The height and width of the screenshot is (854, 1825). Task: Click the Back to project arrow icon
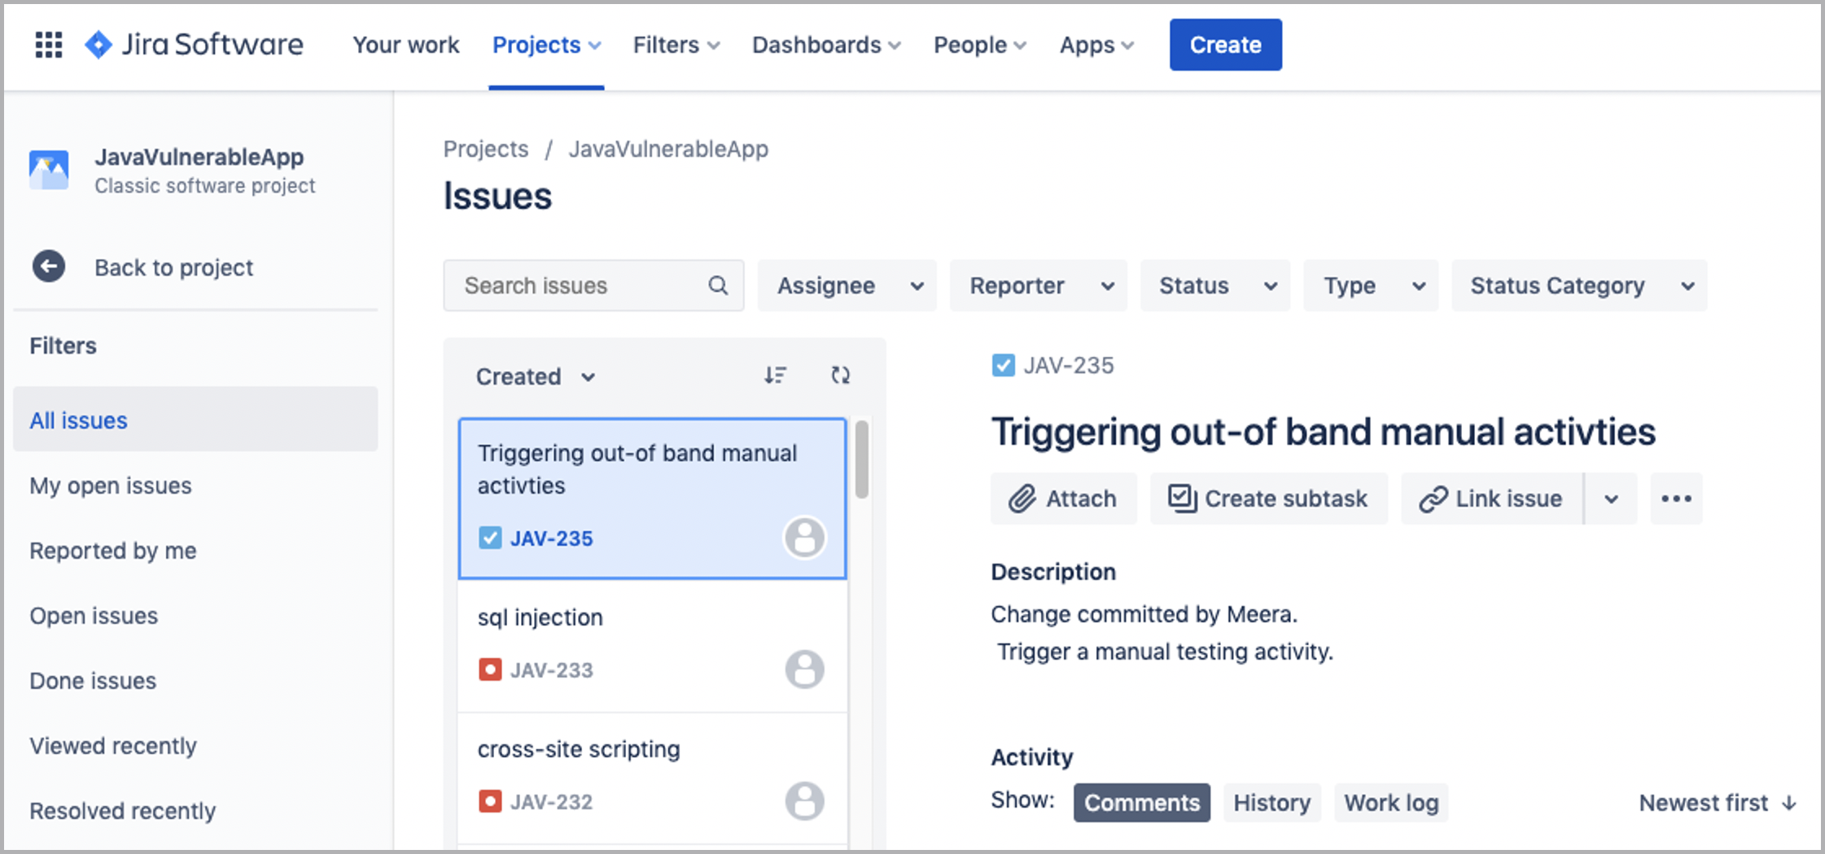tap(49, 267)
